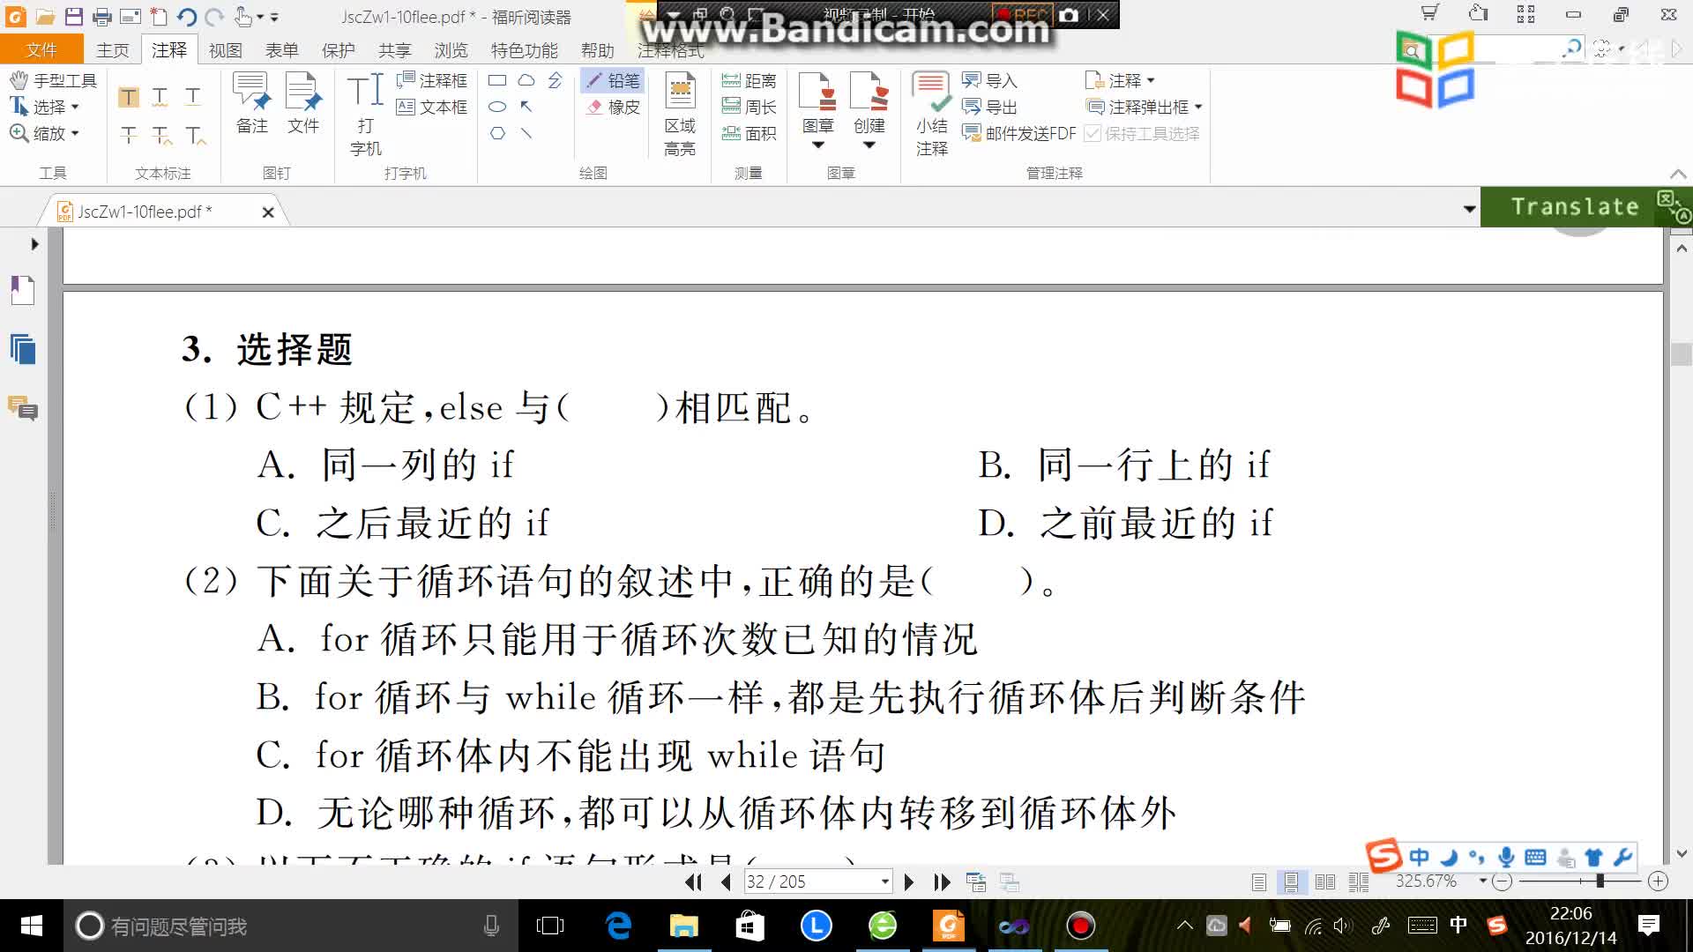Select the underline text markup tool
1693x952 pixels.
[193, 97]
